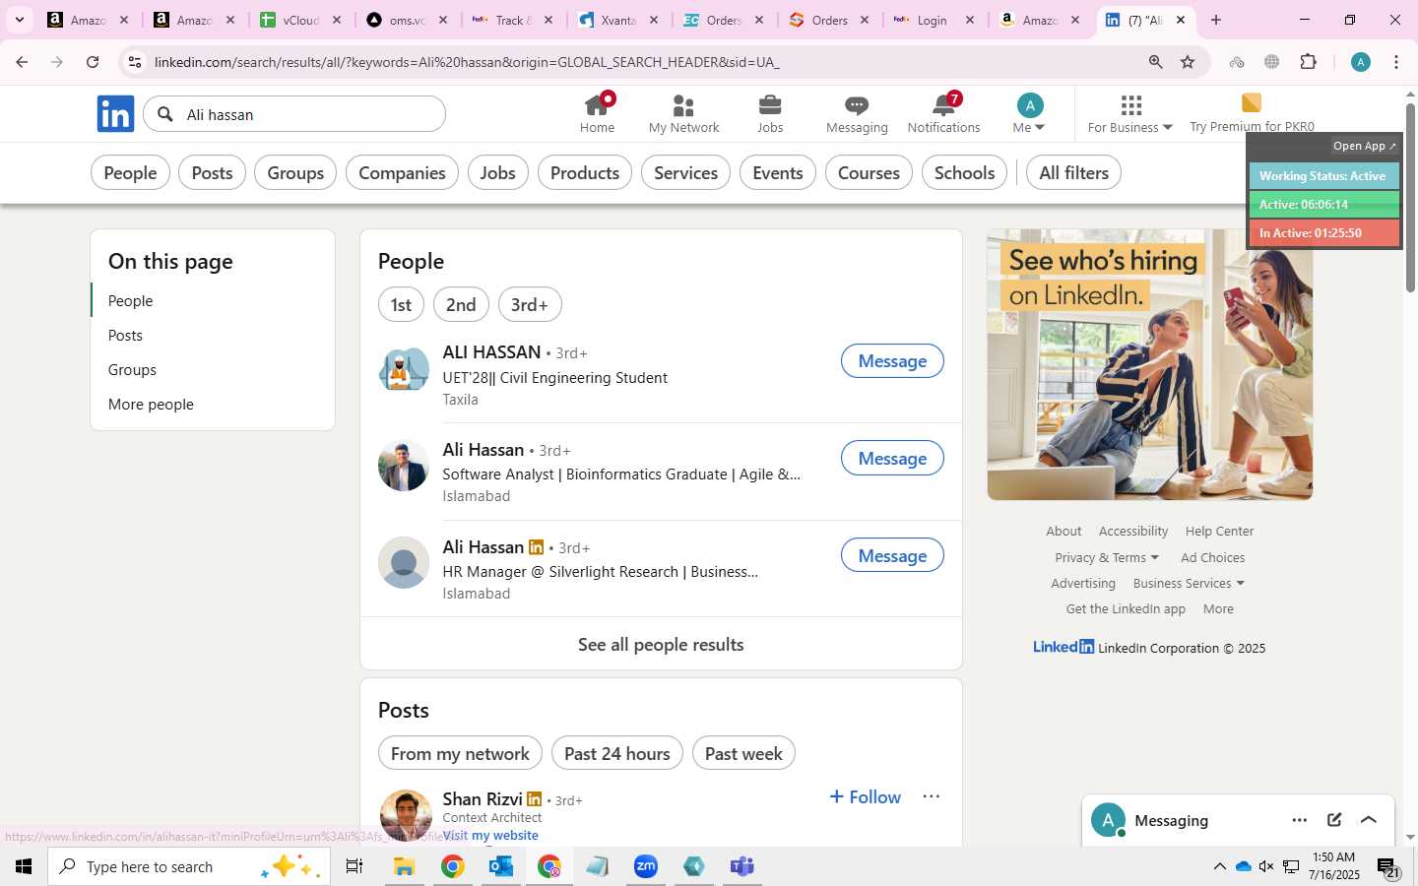Filter people by 1st connections
The width and height of the screenshot is (1418, 886).
[x=401, y=305]
